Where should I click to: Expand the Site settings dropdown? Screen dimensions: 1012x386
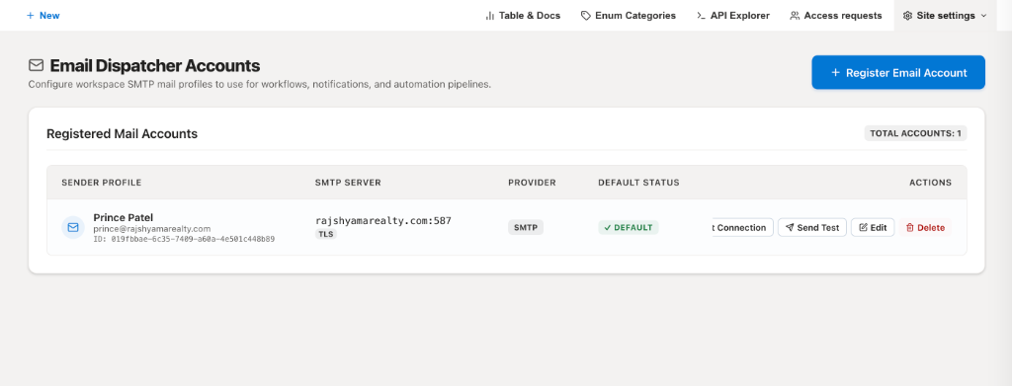(x=945, y=16)
